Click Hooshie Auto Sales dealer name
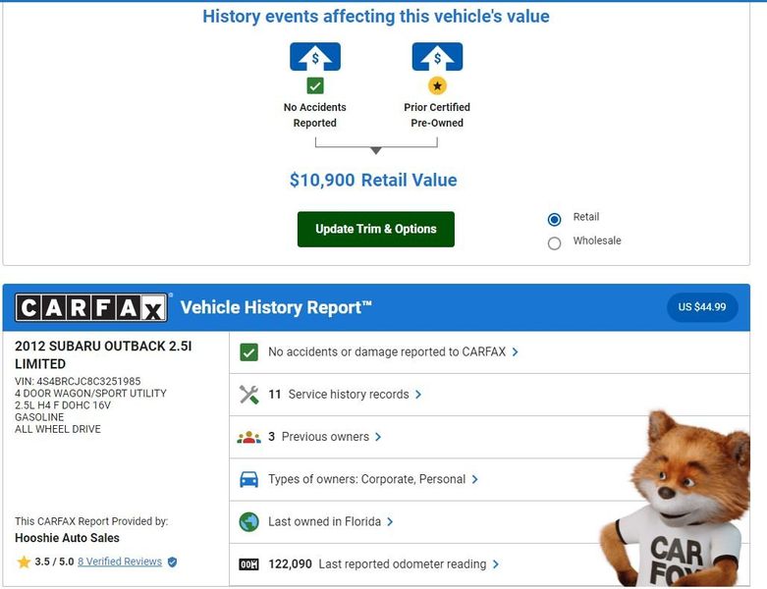This screenshot has height=589, width=767. click(67, 538)
